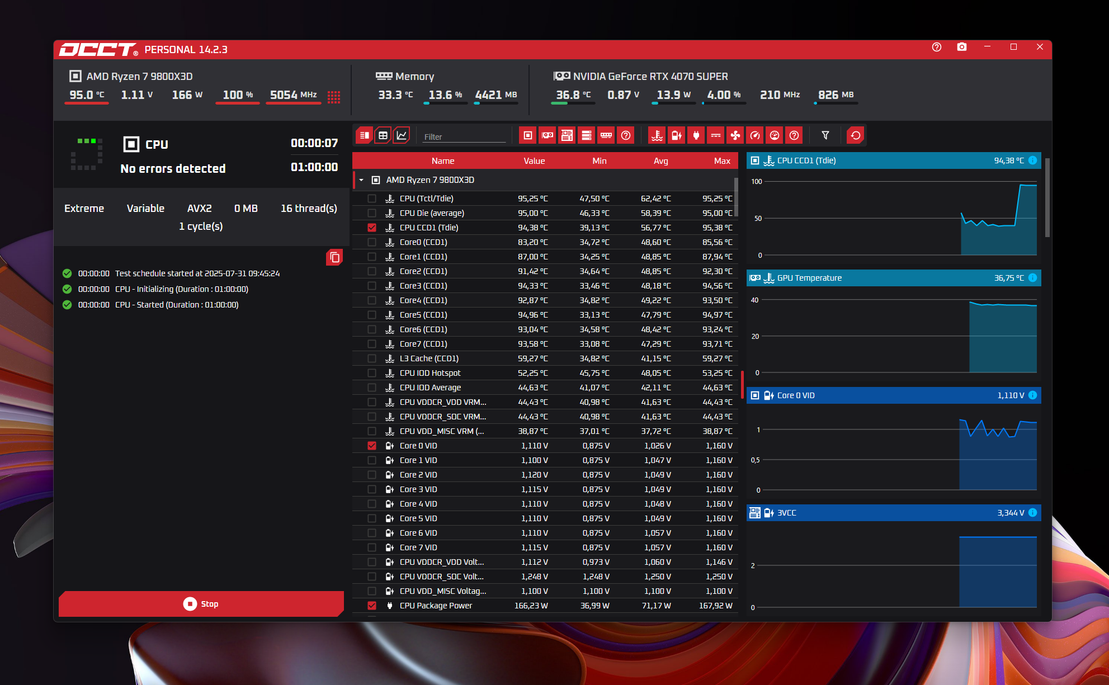
Task: Enable graph for L3 Cache (CCD1)
Action: tap(372, 358)
